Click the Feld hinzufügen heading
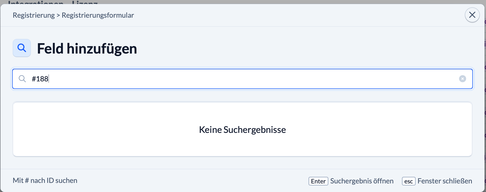The image size is (486, 192). pos(87,49)
